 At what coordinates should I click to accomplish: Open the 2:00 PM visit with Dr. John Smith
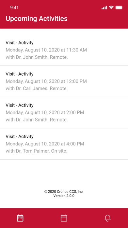point(64,113)
